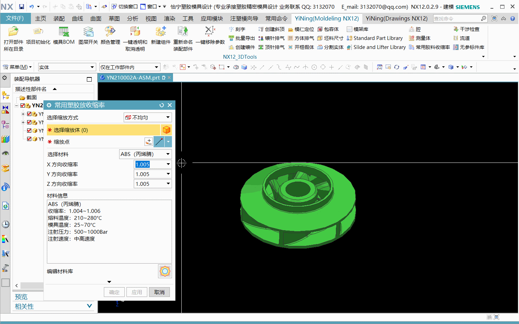
Task: Click 切换窗口 button in title bar
Action: 124,7
